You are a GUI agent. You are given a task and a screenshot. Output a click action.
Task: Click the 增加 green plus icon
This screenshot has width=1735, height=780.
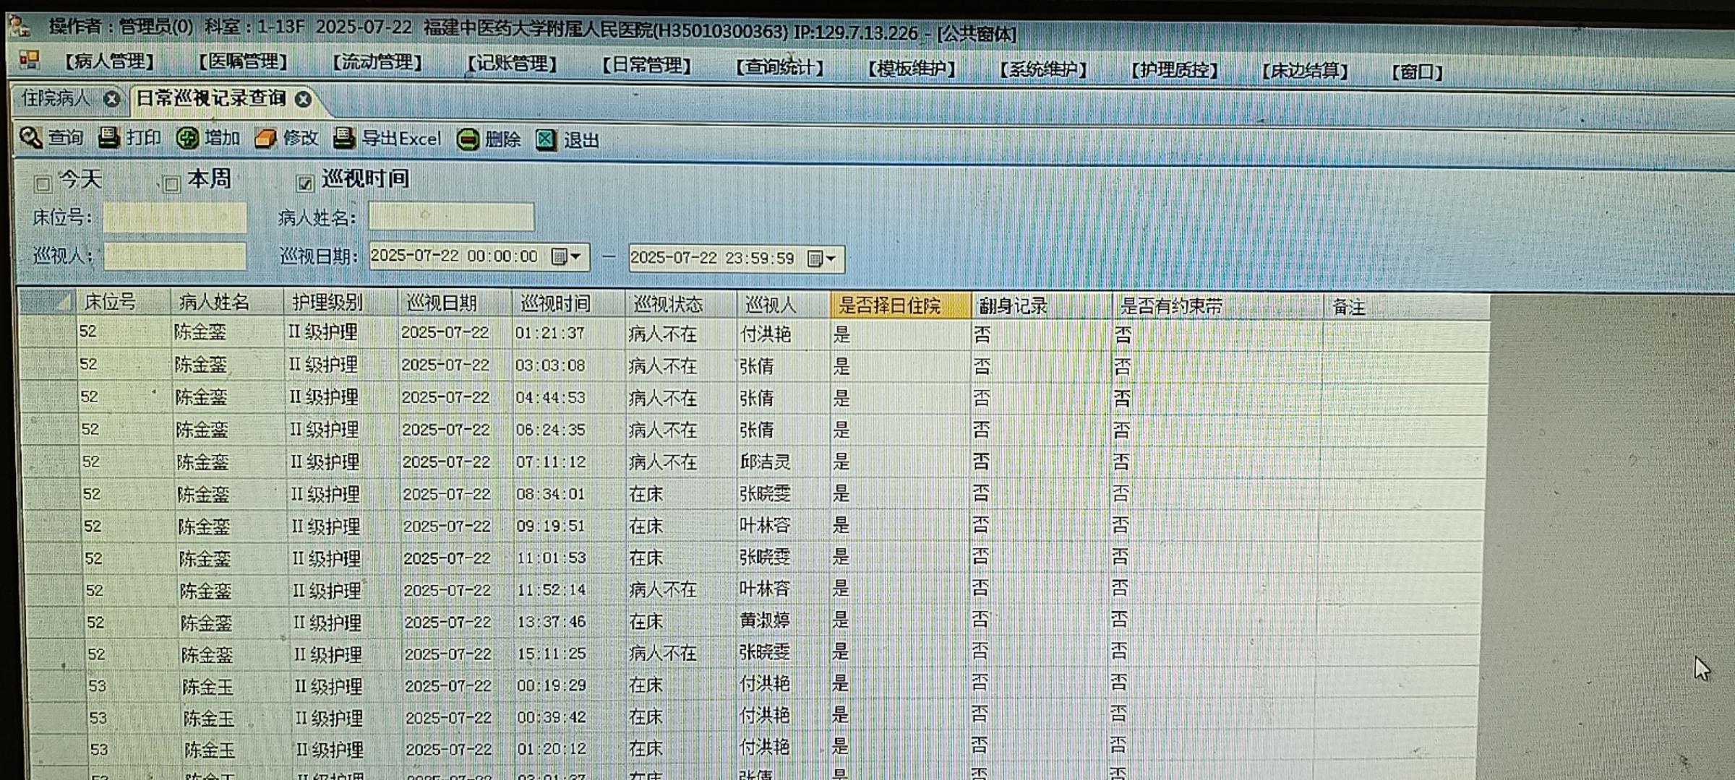tap(187, 138)
